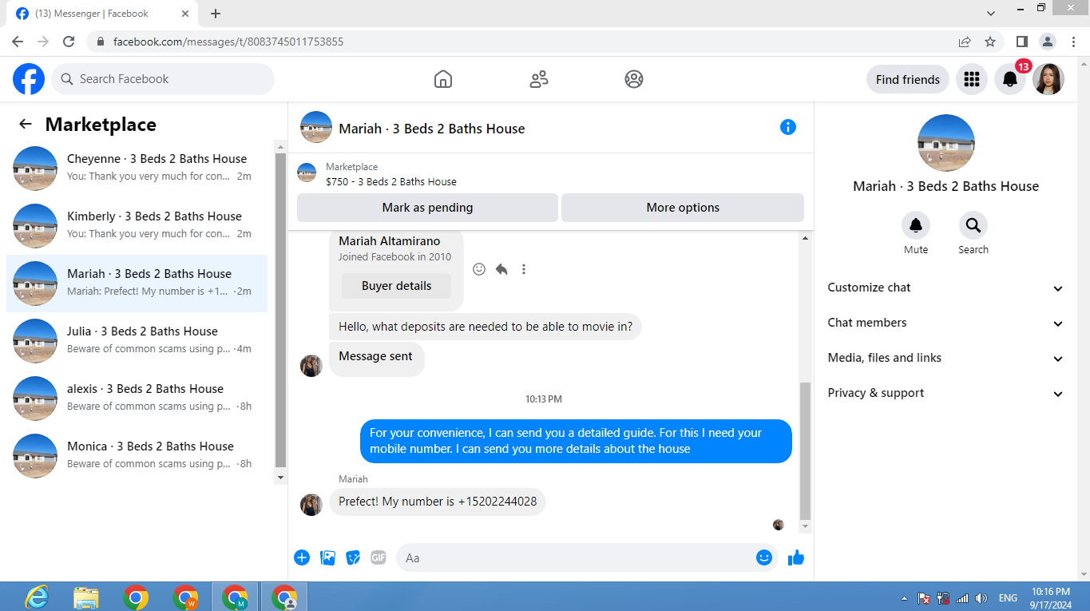Open the Friends icon in top navigation
This screenshot has width=1090, height=611.
[x=539, y=79]
